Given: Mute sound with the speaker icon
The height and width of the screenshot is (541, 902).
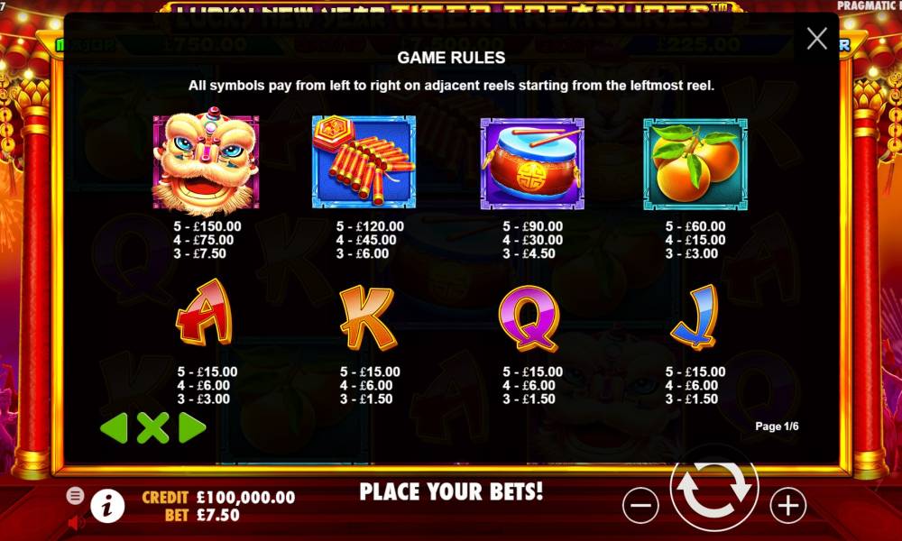Looking at the screenshot, I should (x=75, y=523).
